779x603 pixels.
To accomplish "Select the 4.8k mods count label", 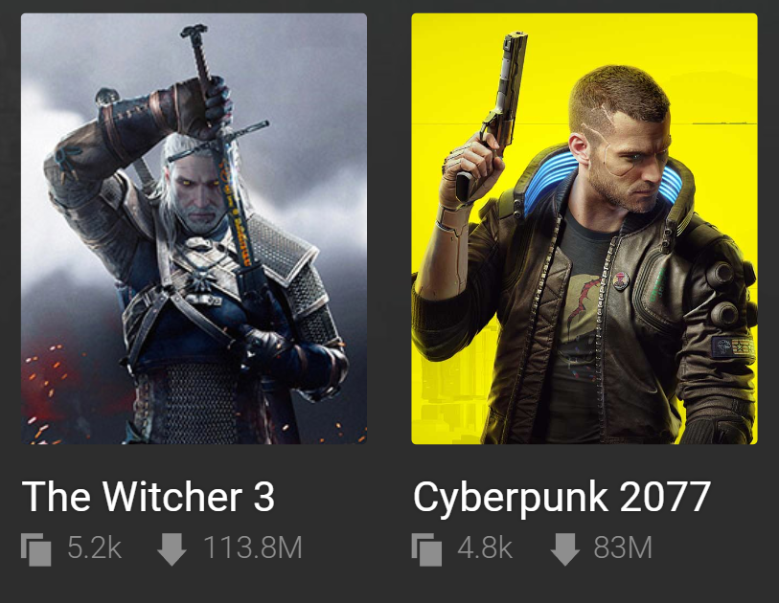I will pyautogui.click(x=485, y=547).
